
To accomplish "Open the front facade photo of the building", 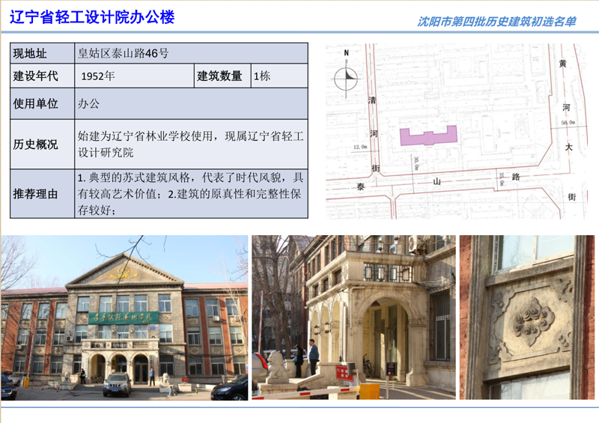I will (124, 317).
